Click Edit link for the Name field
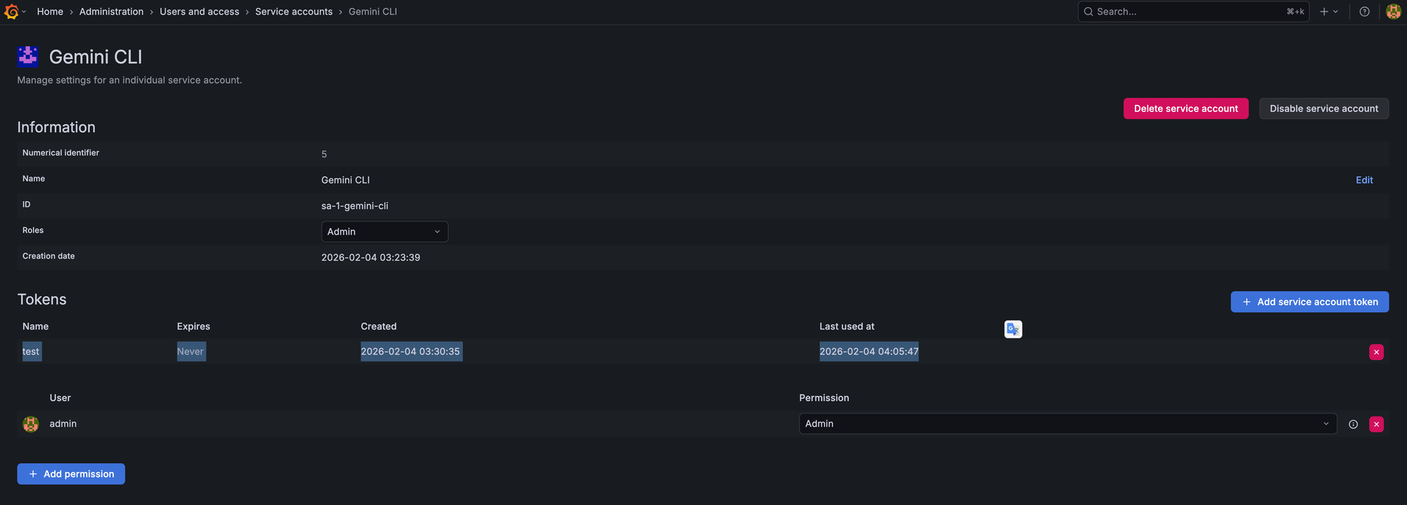1407x505 pixels. click(1364, 180)
